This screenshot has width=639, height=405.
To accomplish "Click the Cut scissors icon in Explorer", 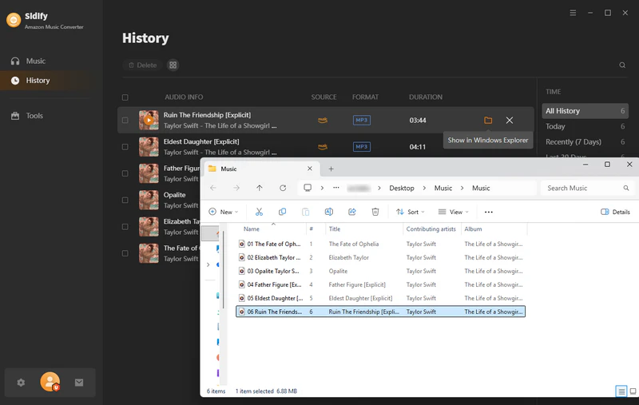I will tap(259, 212).
